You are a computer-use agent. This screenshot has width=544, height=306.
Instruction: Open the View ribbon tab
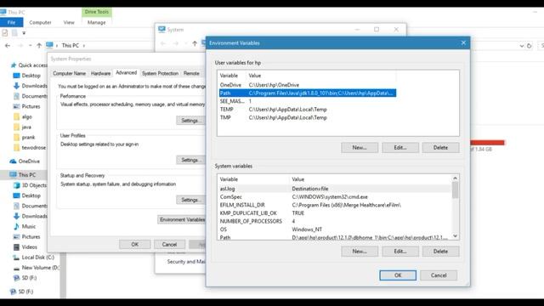[x=69, y=22]
